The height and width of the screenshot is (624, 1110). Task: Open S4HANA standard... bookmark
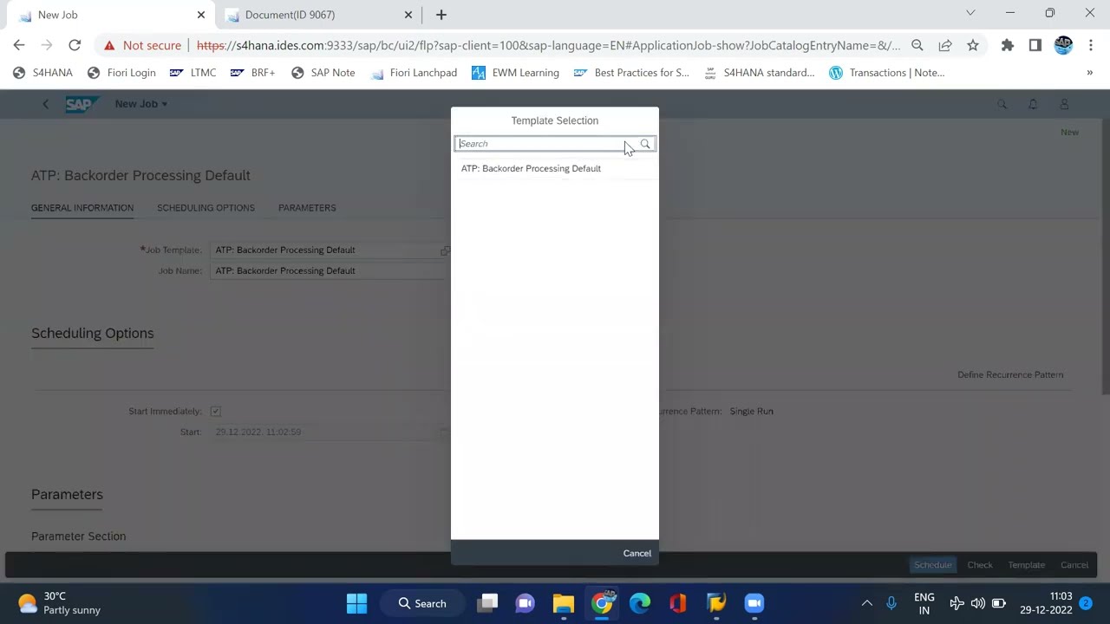[760, 73]
